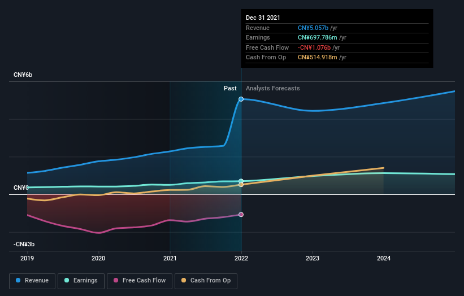Image resolution: width=464 pixels, height=296 pixels.
Task: Click the Free Cash Flow label in tooltip
Action: [x=267, y=47]
